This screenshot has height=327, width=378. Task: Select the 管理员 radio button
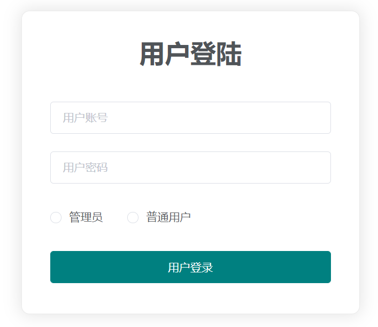pyautogui.click(x=56, y=217)
